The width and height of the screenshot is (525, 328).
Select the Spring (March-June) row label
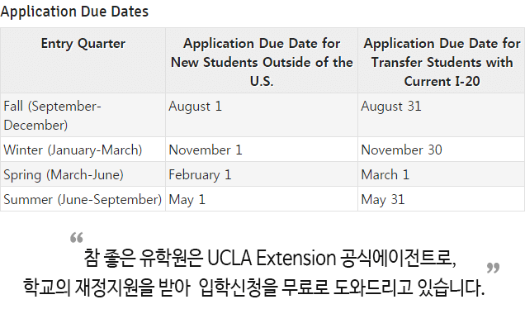pos(64,174)
